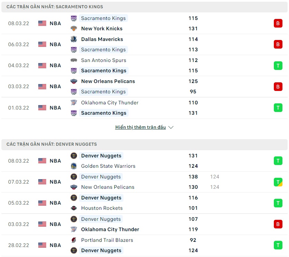Viewport: 289px width, 257px height.
Task: Click the Golden State Warriors logo
Action: pyautogui.click(x=74, y=166)
